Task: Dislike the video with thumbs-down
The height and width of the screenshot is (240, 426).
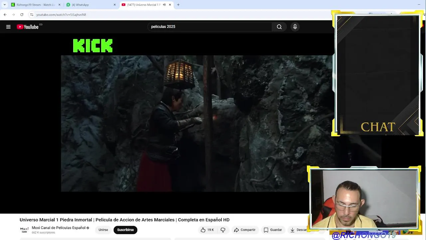Action: click(223, 230)
